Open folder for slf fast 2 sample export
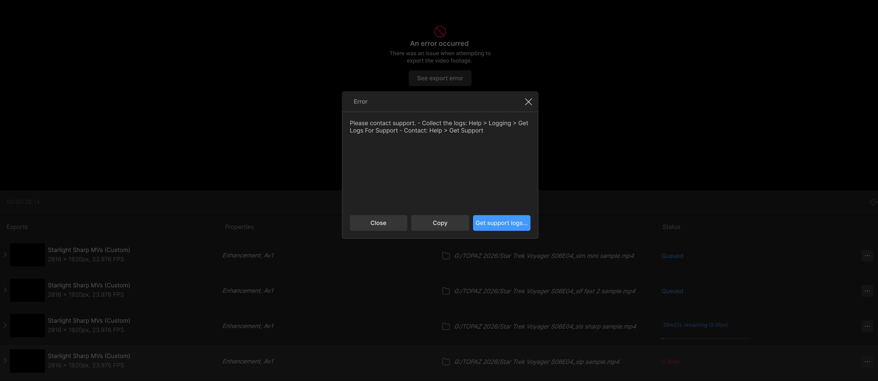This screenshot has width=878, height=381. pos(446,291)
